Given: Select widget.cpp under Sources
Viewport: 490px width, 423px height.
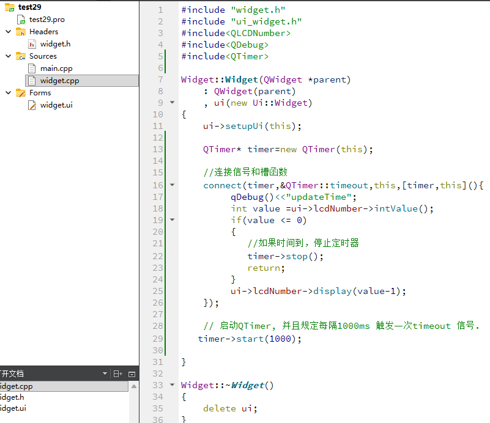Looking at the screenshot, I should click(x=59, y=81).
